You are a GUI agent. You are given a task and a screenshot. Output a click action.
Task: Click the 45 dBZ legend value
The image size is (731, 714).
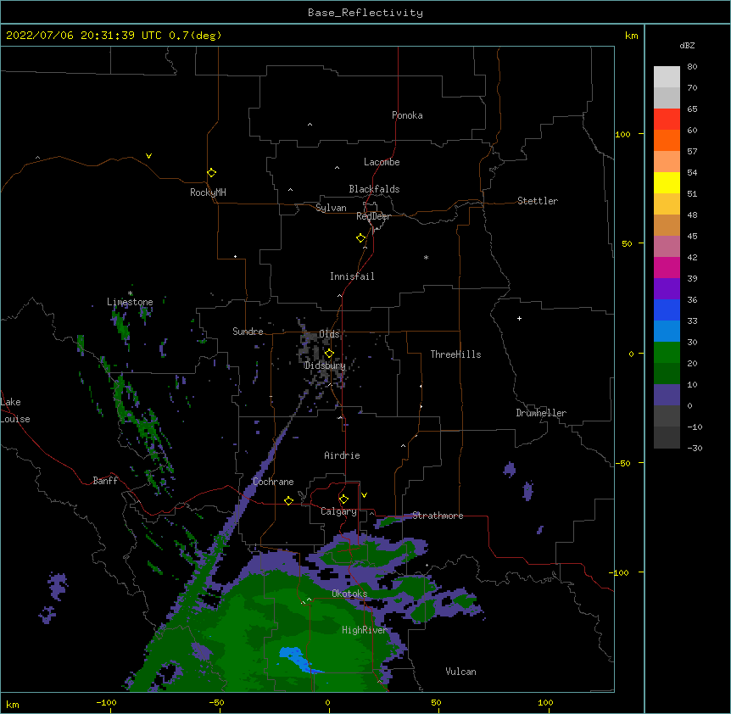[x=692, y=237]
